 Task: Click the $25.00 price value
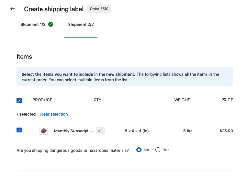pos(226,131)
